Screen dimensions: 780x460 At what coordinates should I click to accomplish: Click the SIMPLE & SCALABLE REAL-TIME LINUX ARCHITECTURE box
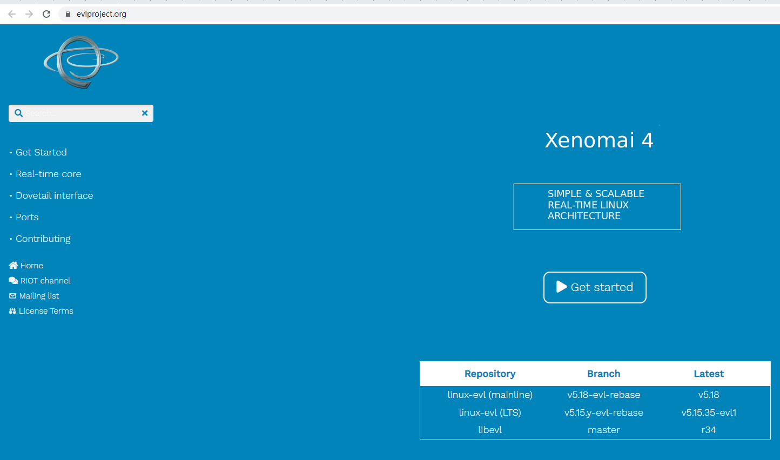597,207
